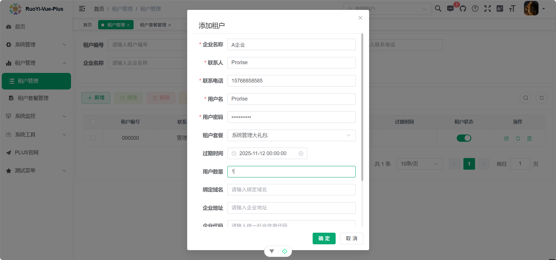Click the search magnifier icon in header

(438, 9)
